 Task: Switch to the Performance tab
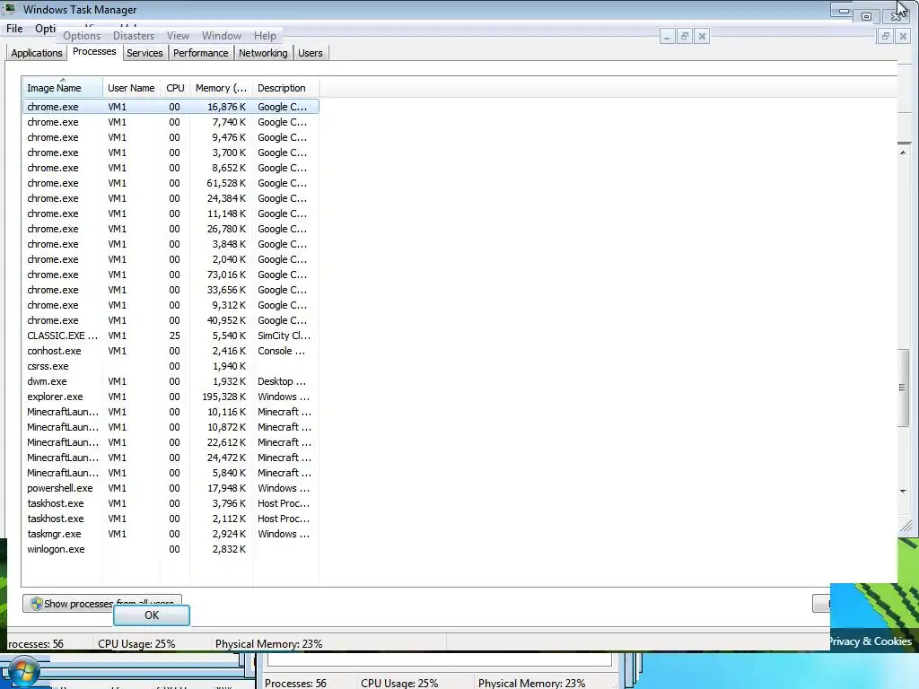(200, 53)
